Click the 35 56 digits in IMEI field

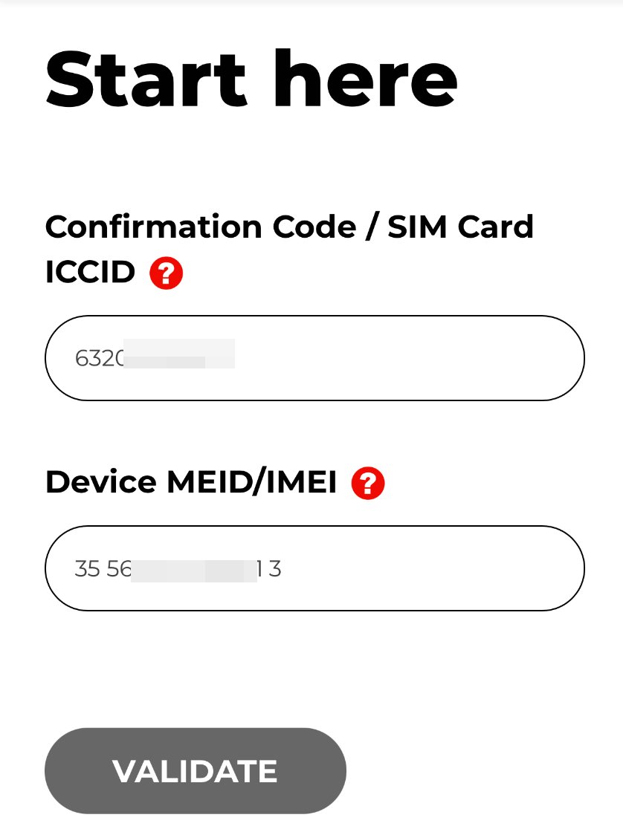[x=103, y=569]
